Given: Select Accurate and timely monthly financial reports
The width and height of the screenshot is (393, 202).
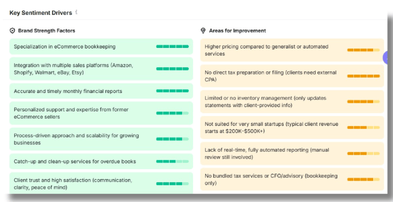Looking at the screenshot, I should click(101, 91).
